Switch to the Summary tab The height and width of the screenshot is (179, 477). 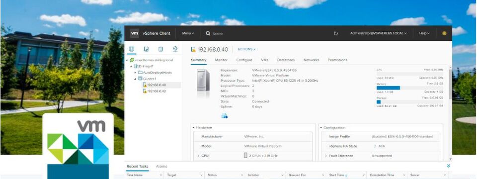coord(199,60)
